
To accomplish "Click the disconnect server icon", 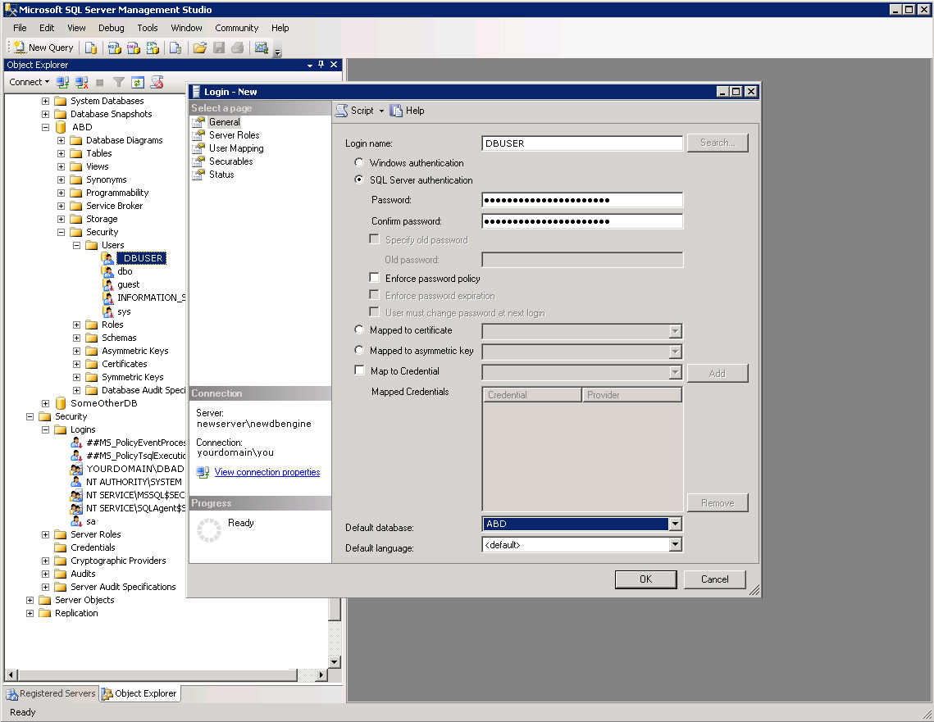I will (82, 82).
